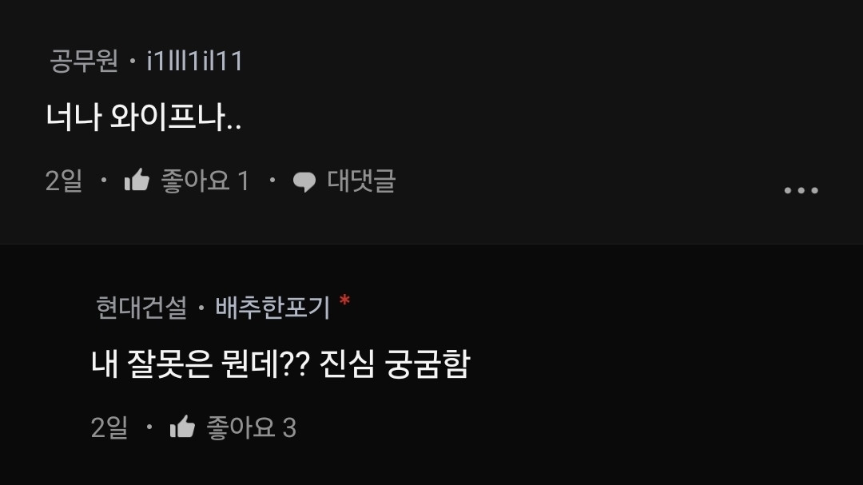Click the '2일' timestamp on the reply
The height and width of the screenshot is (485, 863).
pos(109,427)
